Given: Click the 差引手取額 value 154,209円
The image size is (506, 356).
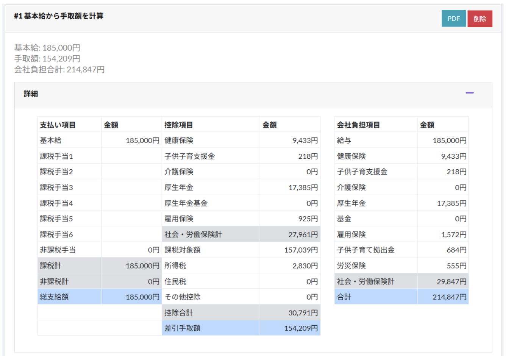Looking at the screenshot, I should 301,328.
